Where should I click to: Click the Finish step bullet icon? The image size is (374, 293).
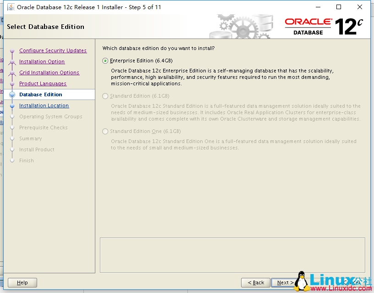[12, 160]
